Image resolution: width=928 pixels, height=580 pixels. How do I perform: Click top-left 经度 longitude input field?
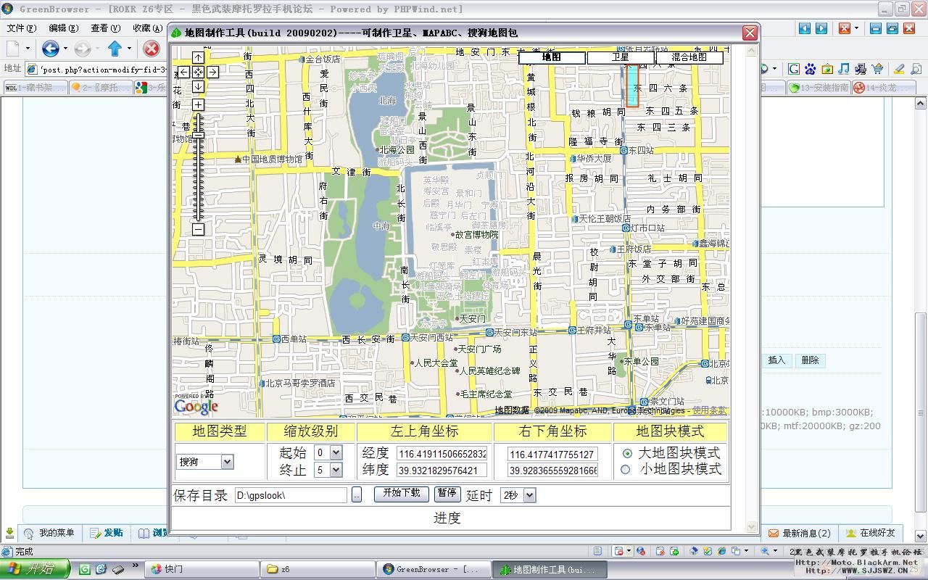pyautogui.click(x=442, y=454)
